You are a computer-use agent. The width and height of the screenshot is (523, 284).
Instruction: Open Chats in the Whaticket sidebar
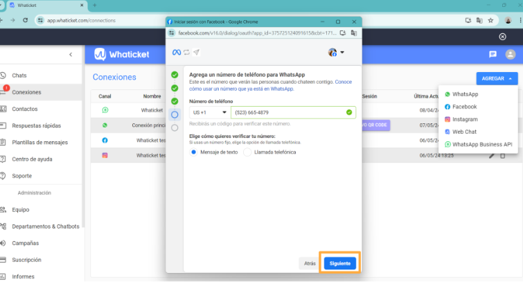[x=19, y=76]
